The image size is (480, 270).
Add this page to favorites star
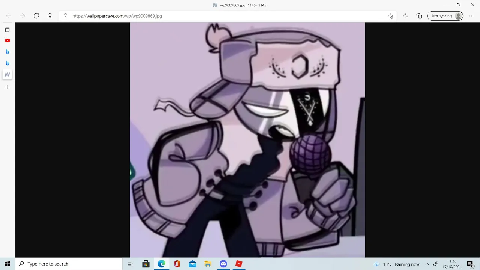pyautogui.click(x=390, y=16)
